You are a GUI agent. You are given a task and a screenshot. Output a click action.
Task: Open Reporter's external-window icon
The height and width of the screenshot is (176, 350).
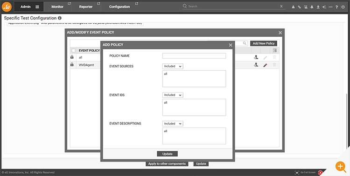pos(98,4)
